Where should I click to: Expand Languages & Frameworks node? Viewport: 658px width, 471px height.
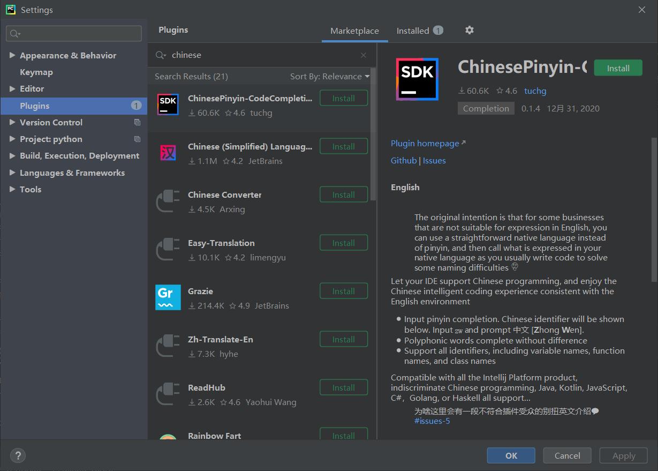coord(12,173)
